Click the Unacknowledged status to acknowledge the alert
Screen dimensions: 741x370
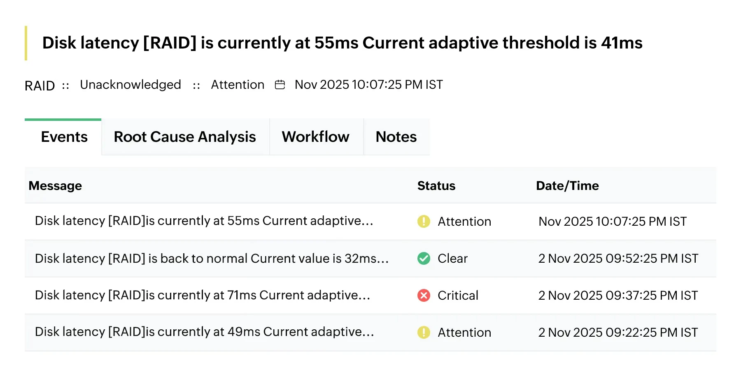[x=130, y=84]
